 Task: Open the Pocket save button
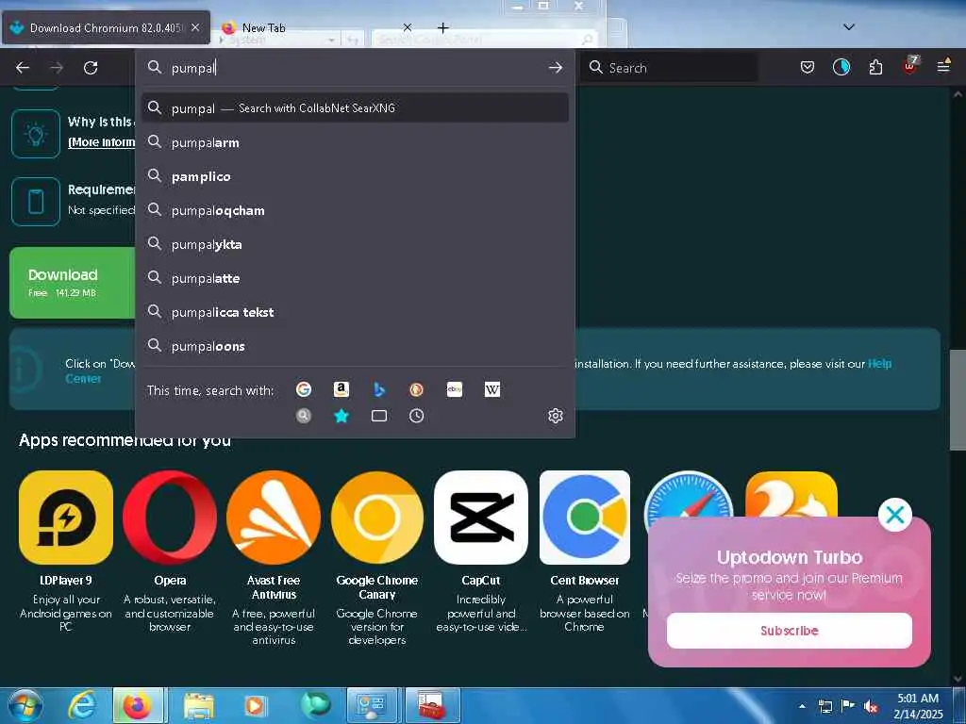click(x=808, y=67)
